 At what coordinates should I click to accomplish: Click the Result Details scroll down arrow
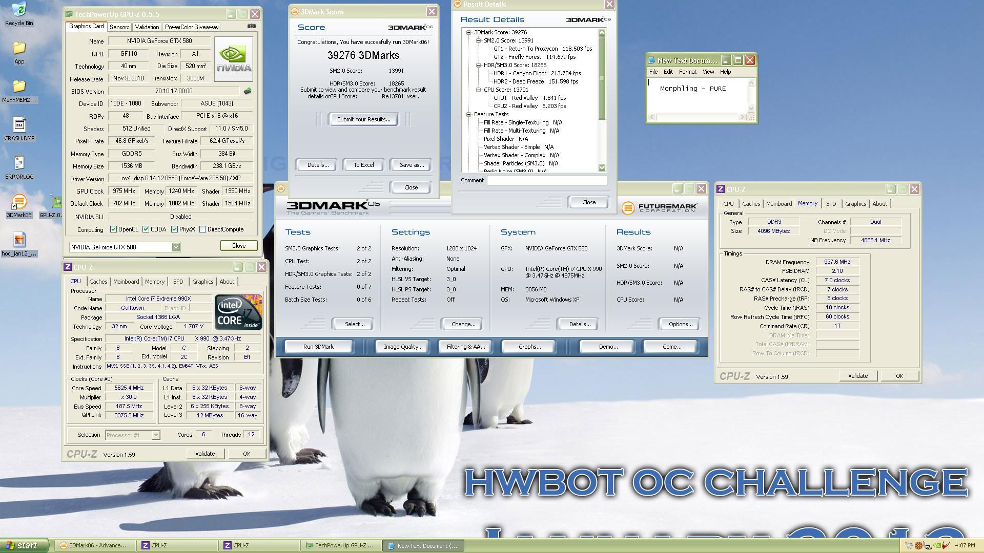(x=602, y=168)
